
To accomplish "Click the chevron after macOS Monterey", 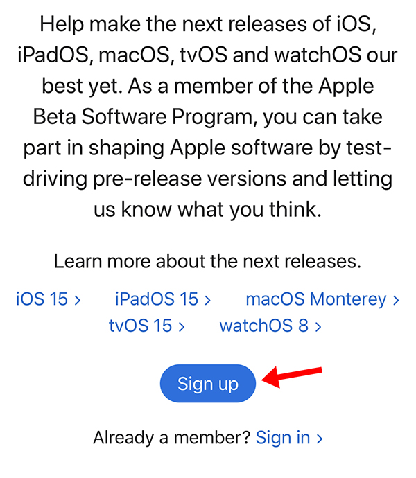I will coord(396,300).
